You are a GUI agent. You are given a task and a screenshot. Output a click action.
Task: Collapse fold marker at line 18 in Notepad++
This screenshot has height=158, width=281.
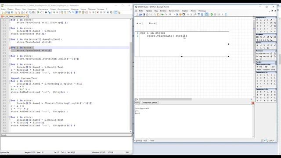10,39
